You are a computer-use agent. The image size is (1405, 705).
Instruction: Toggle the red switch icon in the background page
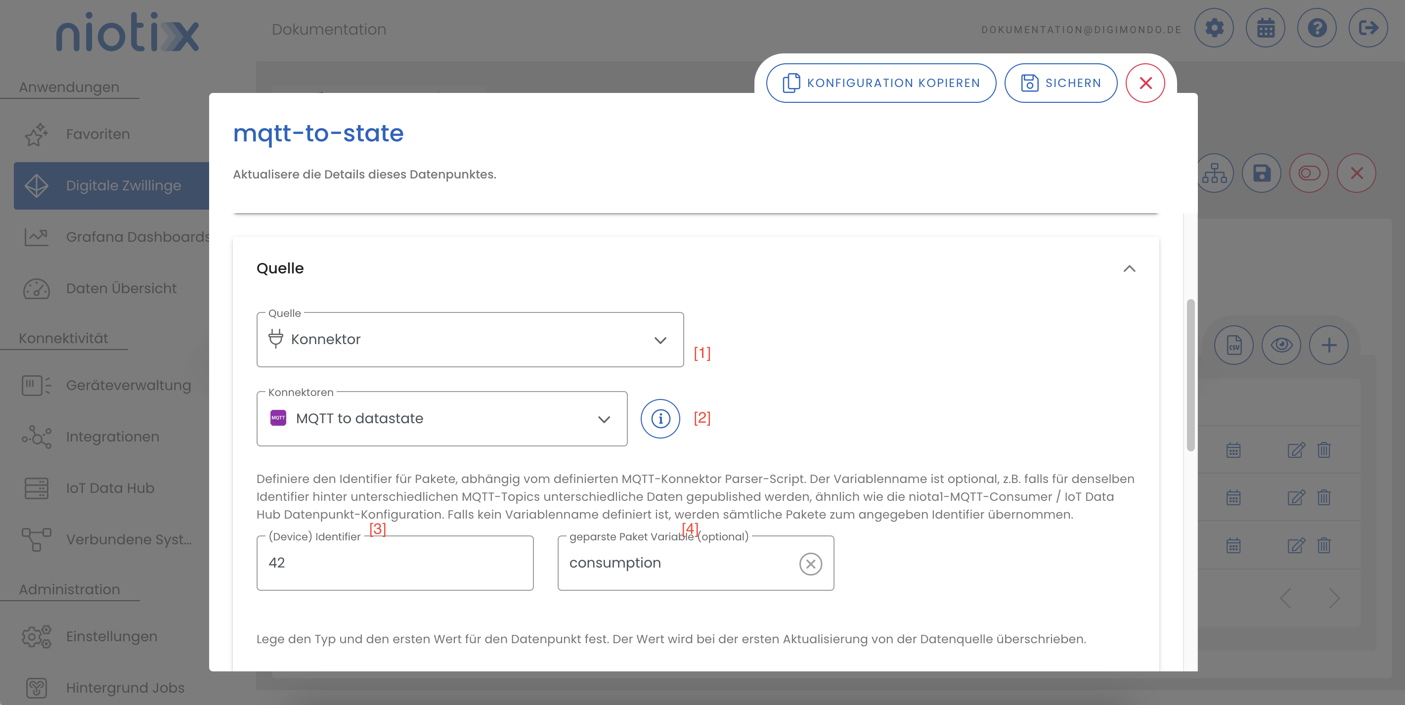(1309, 174)
